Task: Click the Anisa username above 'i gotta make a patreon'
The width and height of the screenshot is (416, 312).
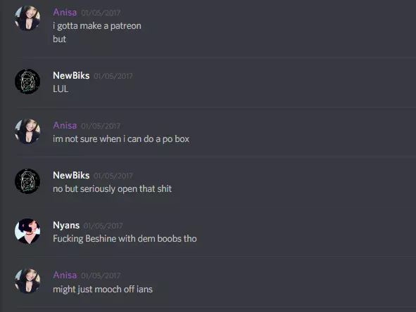Action: pos(65,12)
